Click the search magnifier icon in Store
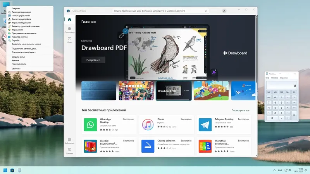Image resolution: width=310 pixels, height=174 pixels. 206,11
